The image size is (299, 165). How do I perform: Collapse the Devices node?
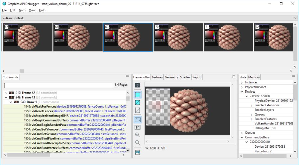[242, 92]
